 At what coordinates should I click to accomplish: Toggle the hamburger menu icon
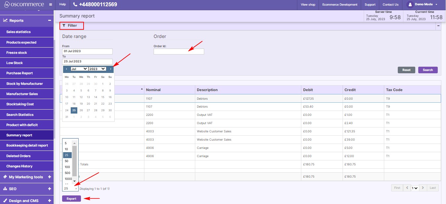click(50, 5)
